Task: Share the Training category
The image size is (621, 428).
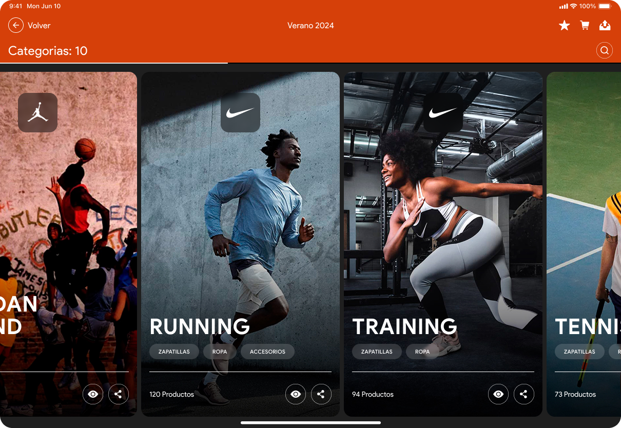Action: (x=524, y=394)
